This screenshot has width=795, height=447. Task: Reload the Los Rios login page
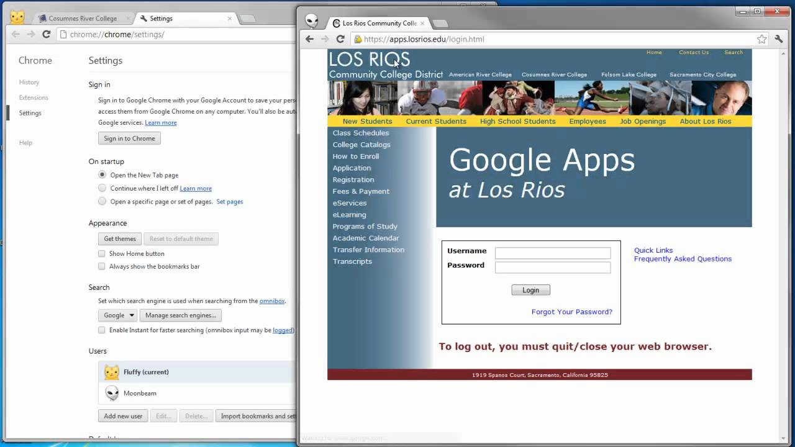[x=340, y=39]
